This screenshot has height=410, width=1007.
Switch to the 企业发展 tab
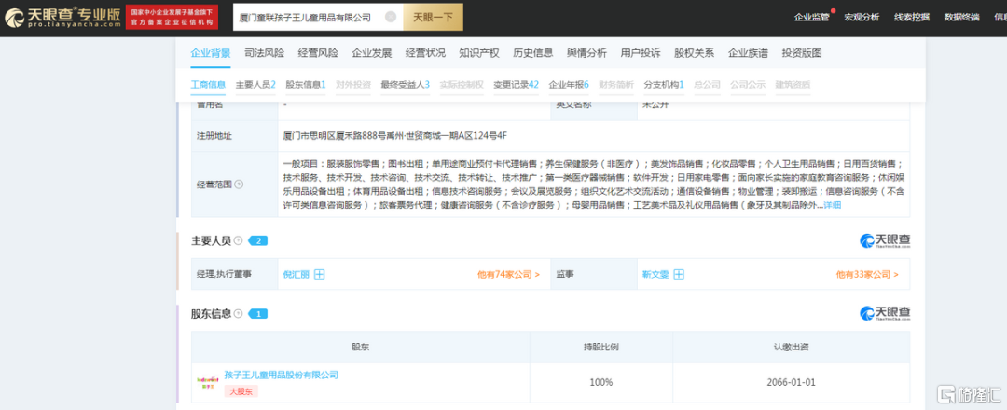372,53
